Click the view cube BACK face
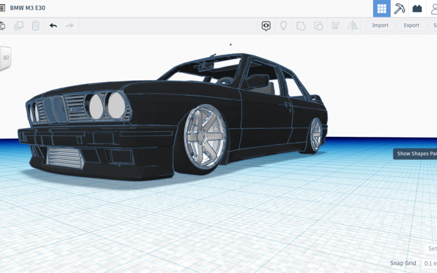Image resolution: width=437 pixels, height=273 pixels. (6, 58)
